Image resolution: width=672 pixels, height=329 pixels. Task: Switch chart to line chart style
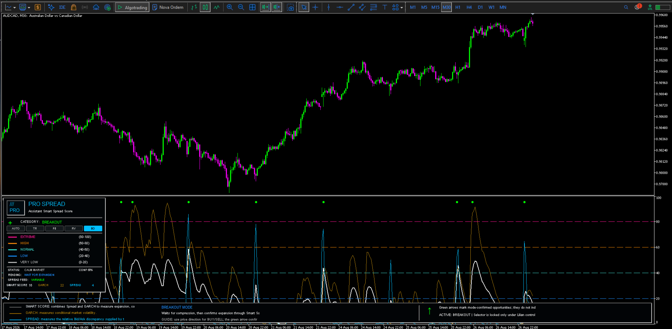[216, 7]
